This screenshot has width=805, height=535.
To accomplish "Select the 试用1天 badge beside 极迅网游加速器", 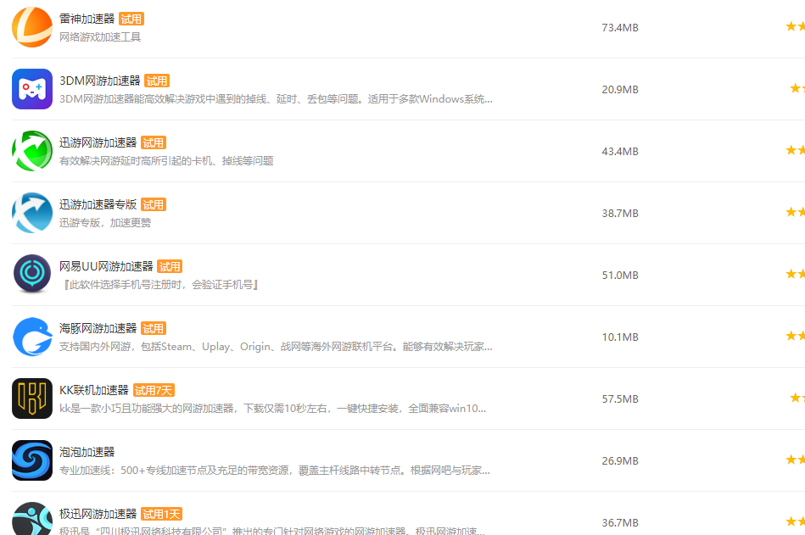I will [x=162, y=514].
